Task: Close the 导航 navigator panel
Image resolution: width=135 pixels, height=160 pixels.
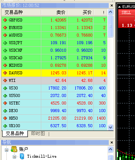Action: pyautogui.click(x=112, y=142)
